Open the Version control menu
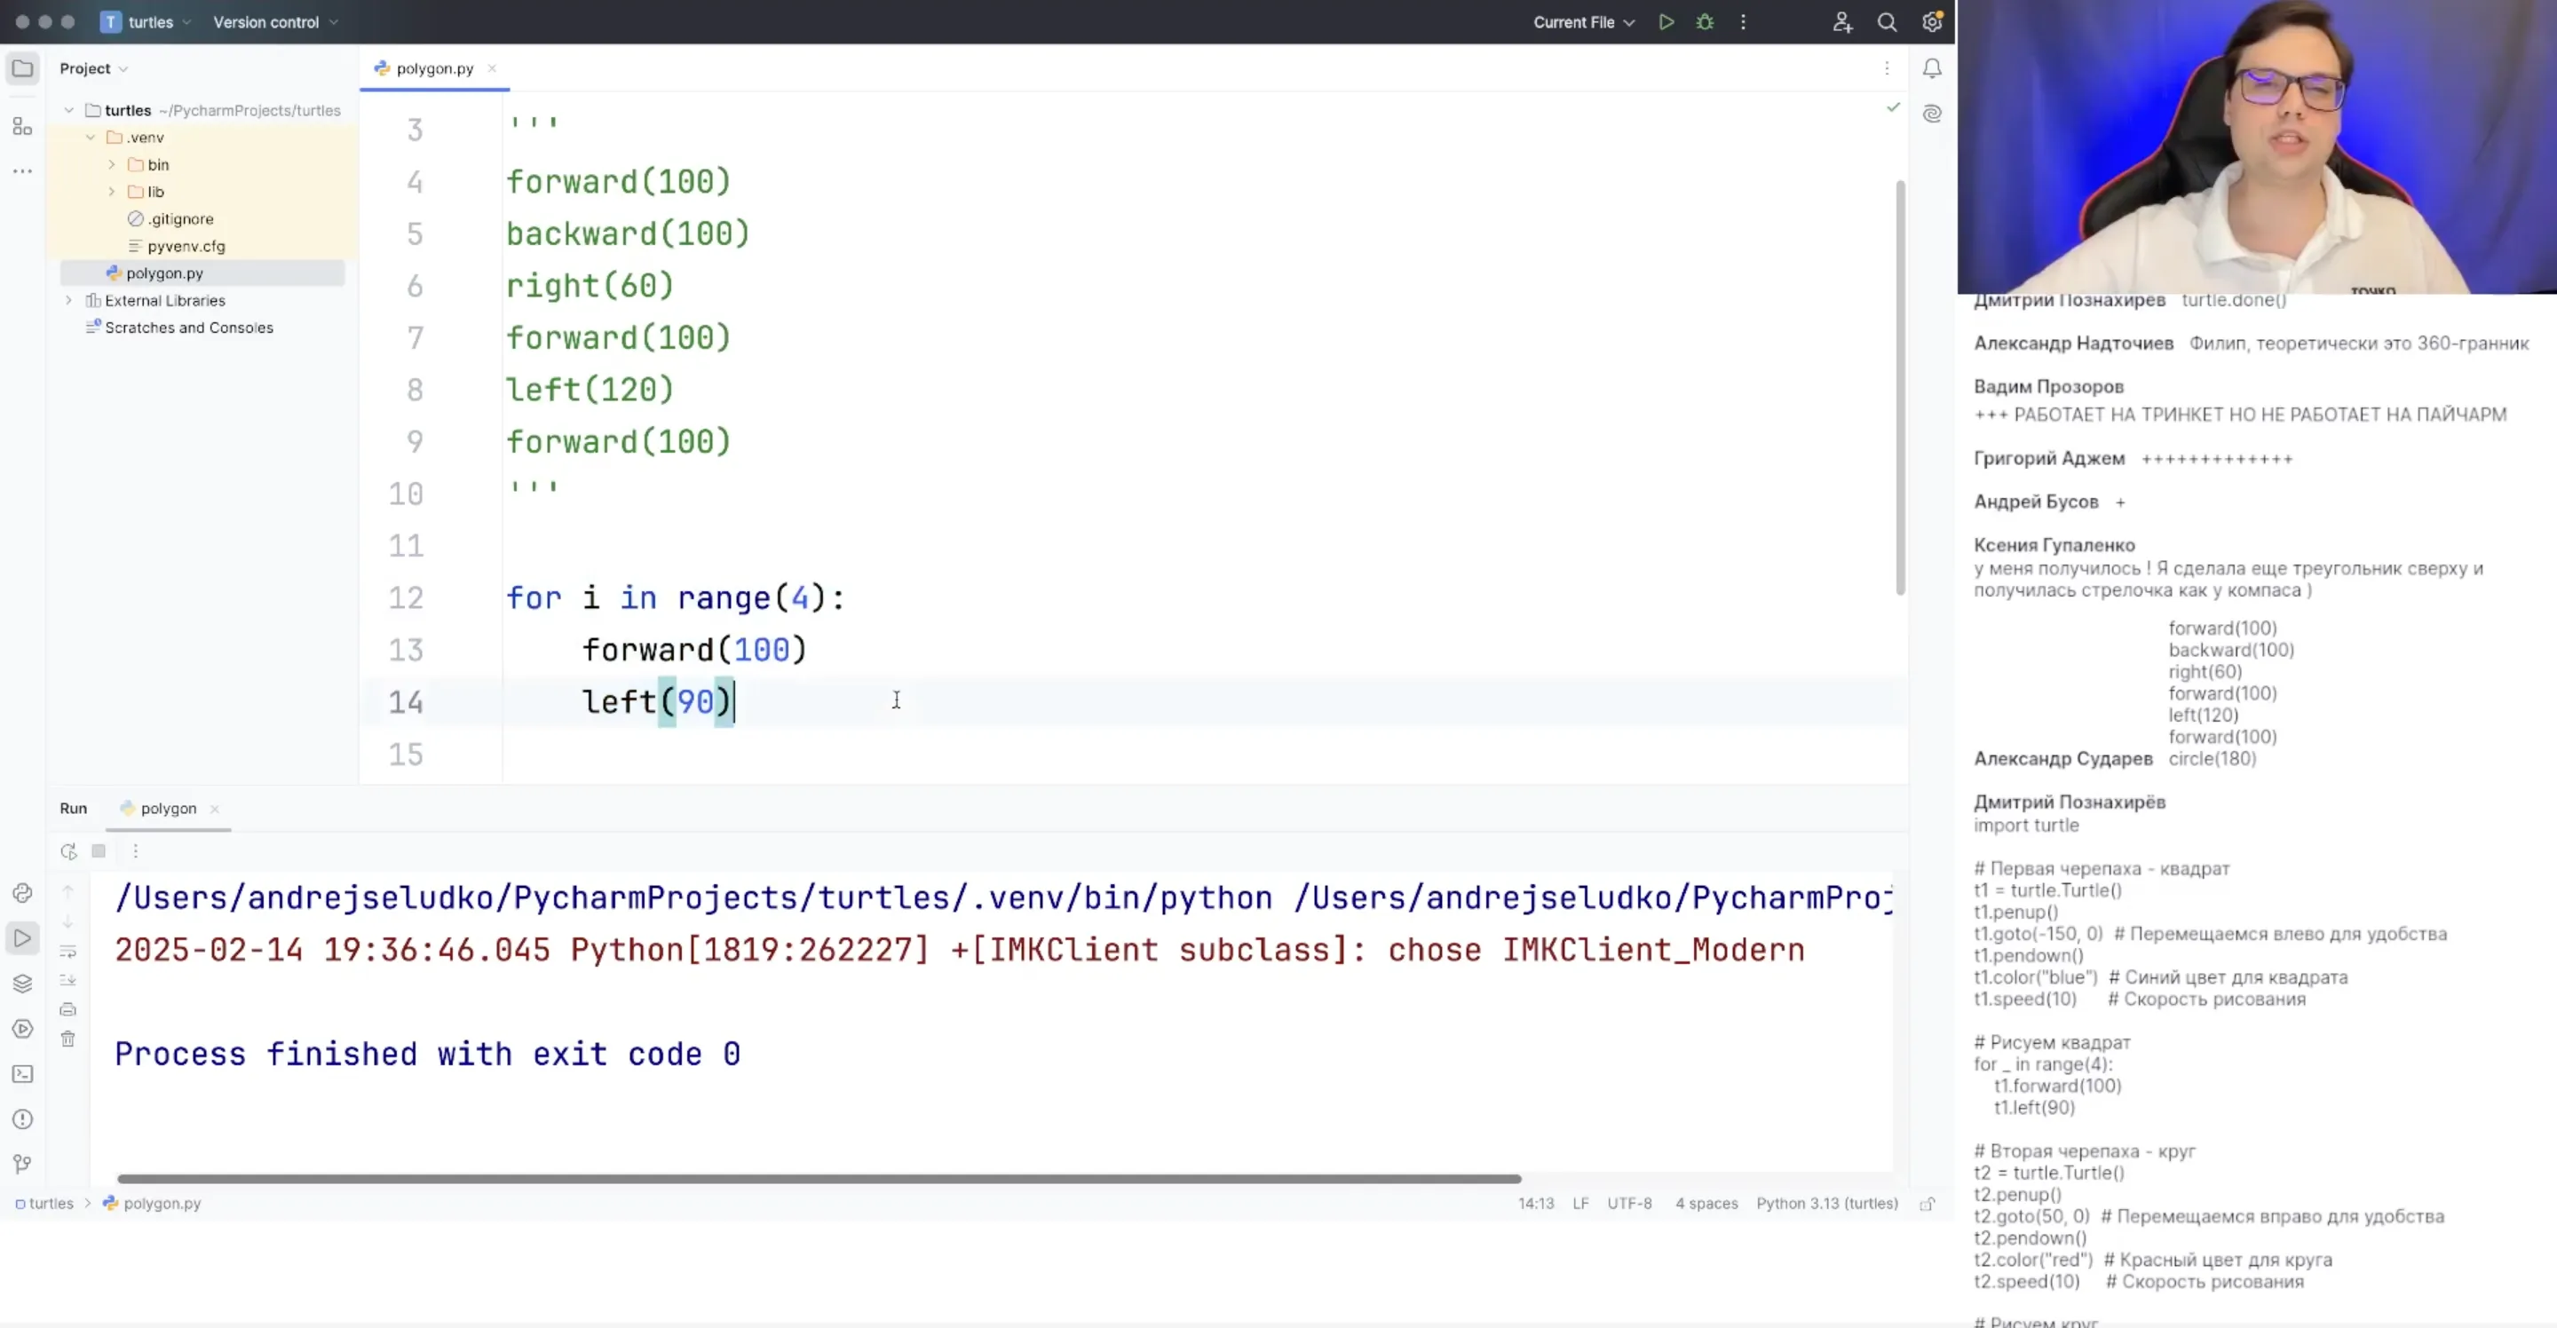 (x=275, y=22)
